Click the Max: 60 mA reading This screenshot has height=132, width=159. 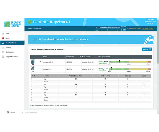[x=103, y=70]
